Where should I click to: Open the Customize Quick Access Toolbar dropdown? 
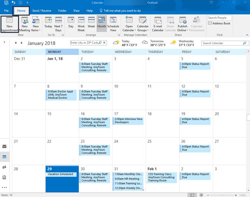27,3
